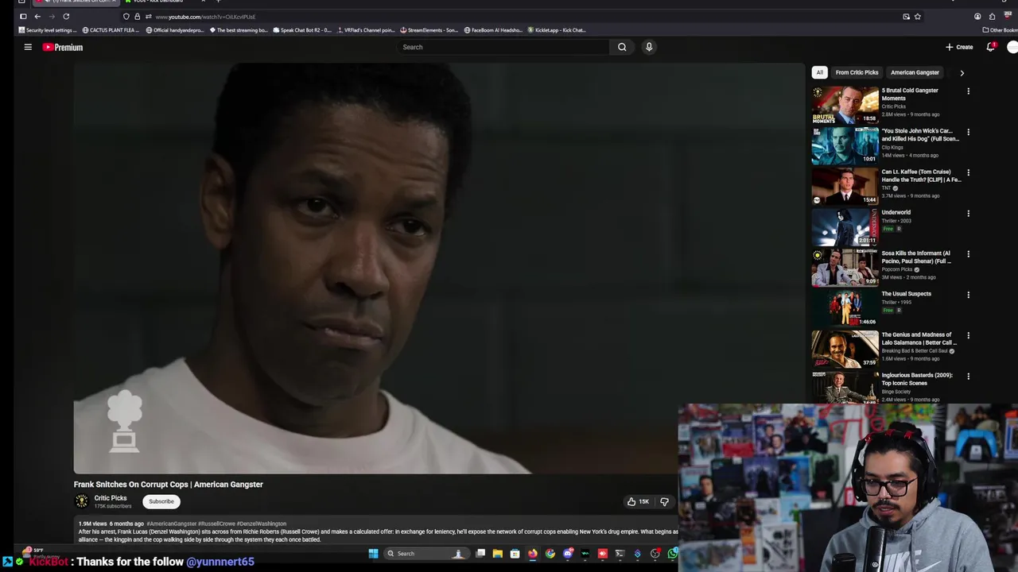Image resolution: width=1018 pixels, height=572 pixels.
Task: Open The Genius and Madness of Lalo title
Action: click(x=919, y=338)
